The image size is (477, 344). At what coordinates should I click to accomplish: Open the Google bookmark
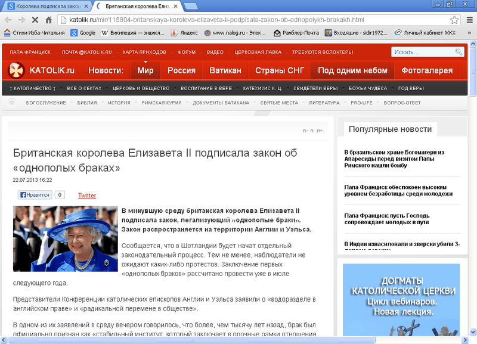point(83,33)
